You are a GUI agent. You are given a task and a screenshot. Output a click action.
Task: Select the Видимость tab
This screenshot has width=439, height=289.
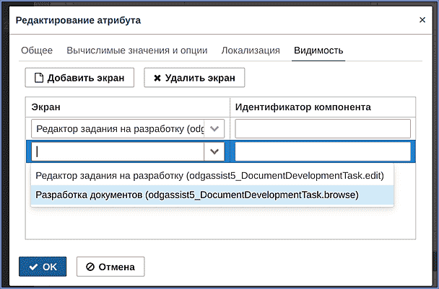tap(318, 50)
